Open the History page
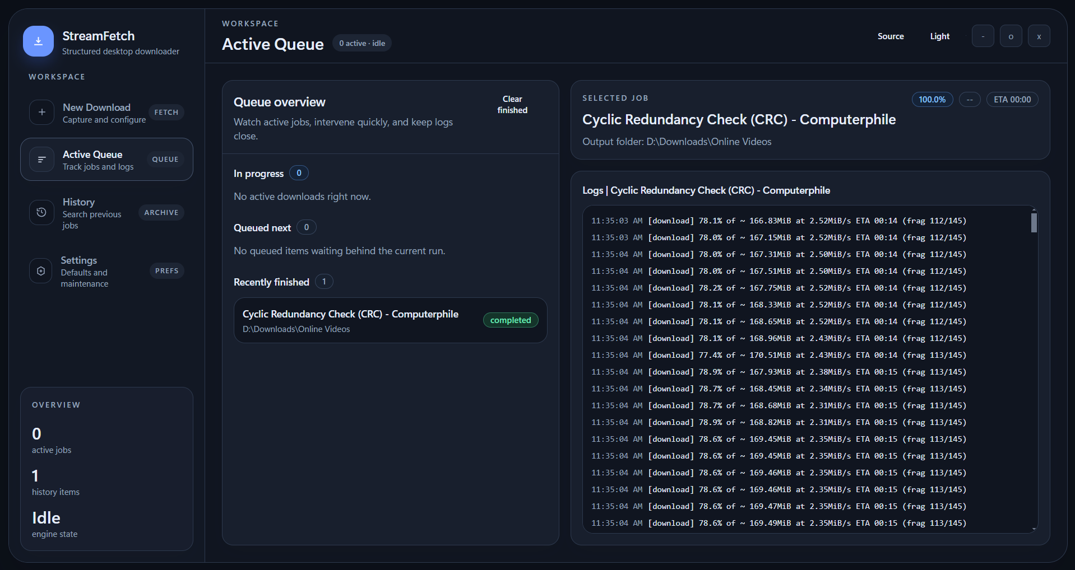The height and width of the screenshot is (570, 1075). (106, 213)
